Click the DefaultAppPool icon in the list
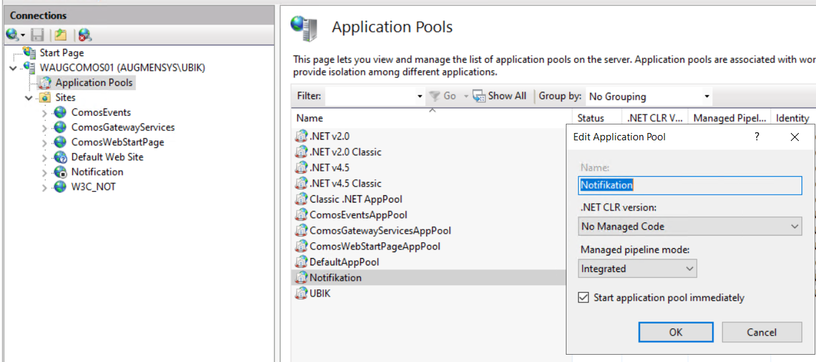The height and width of the screenshot is (362, 816). point(302,262)
